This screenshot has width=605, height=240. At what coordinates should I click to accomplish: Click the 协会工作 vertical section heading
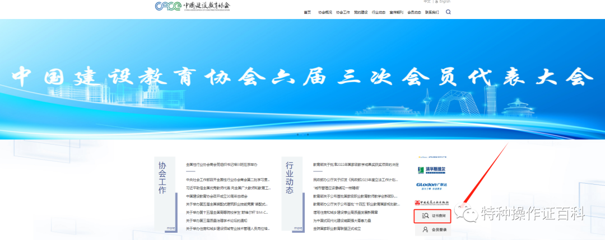click(x=162, y=177)
